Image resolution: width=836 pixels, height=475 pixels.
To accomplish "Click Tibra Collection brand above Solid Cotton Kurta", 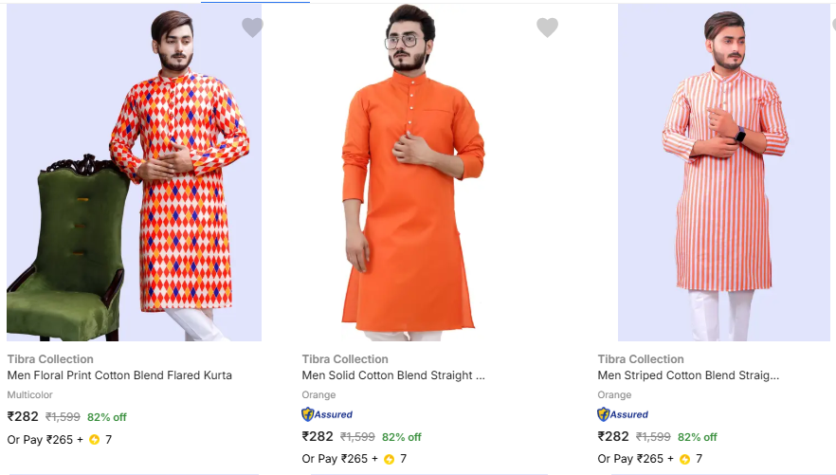I will click(345, 359).
